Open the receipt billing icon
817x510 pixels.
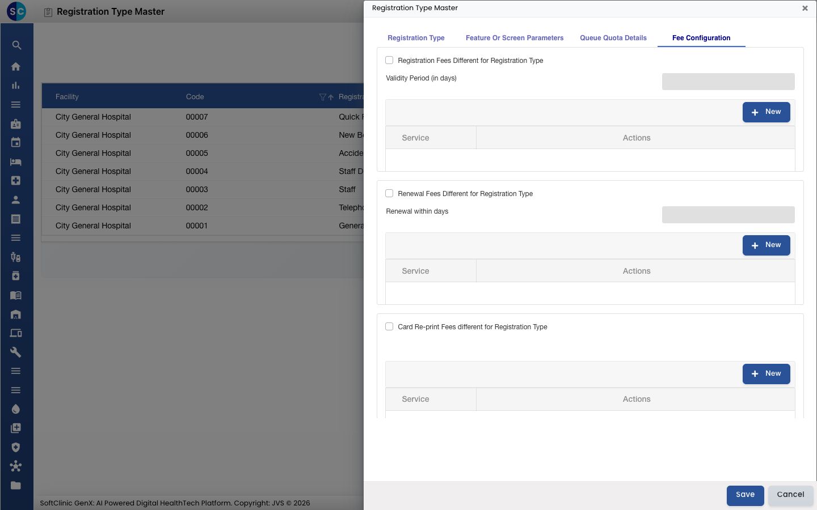point(16,219)
